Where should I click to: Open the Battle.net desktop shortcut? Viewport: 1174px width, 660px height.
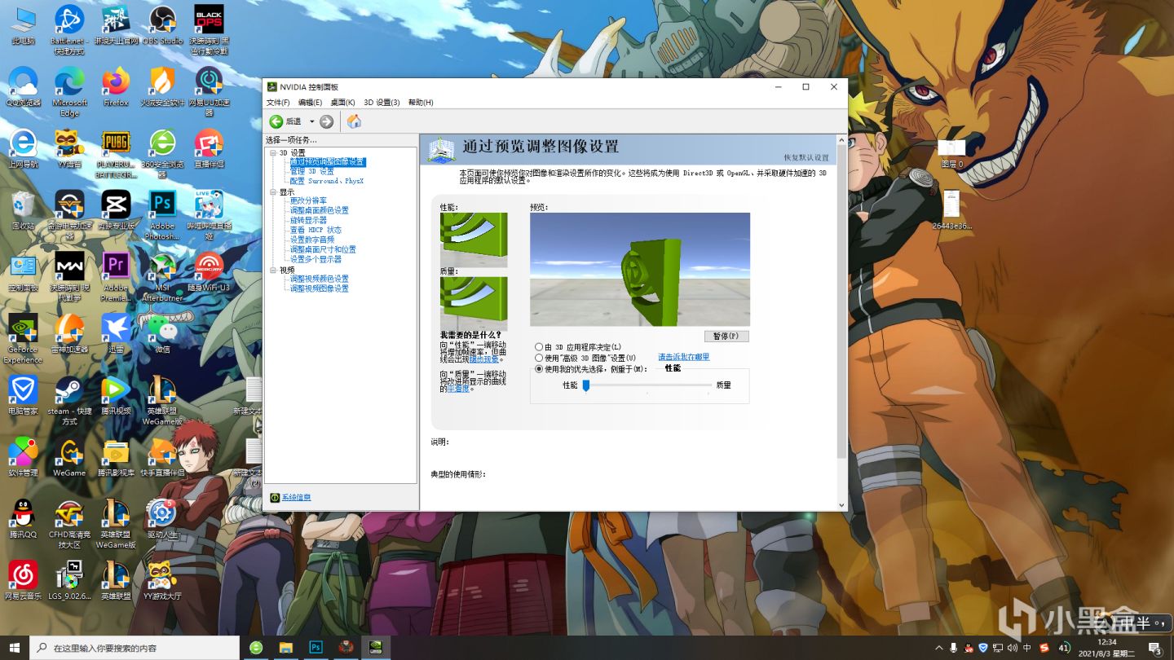(x=69, y=29)
